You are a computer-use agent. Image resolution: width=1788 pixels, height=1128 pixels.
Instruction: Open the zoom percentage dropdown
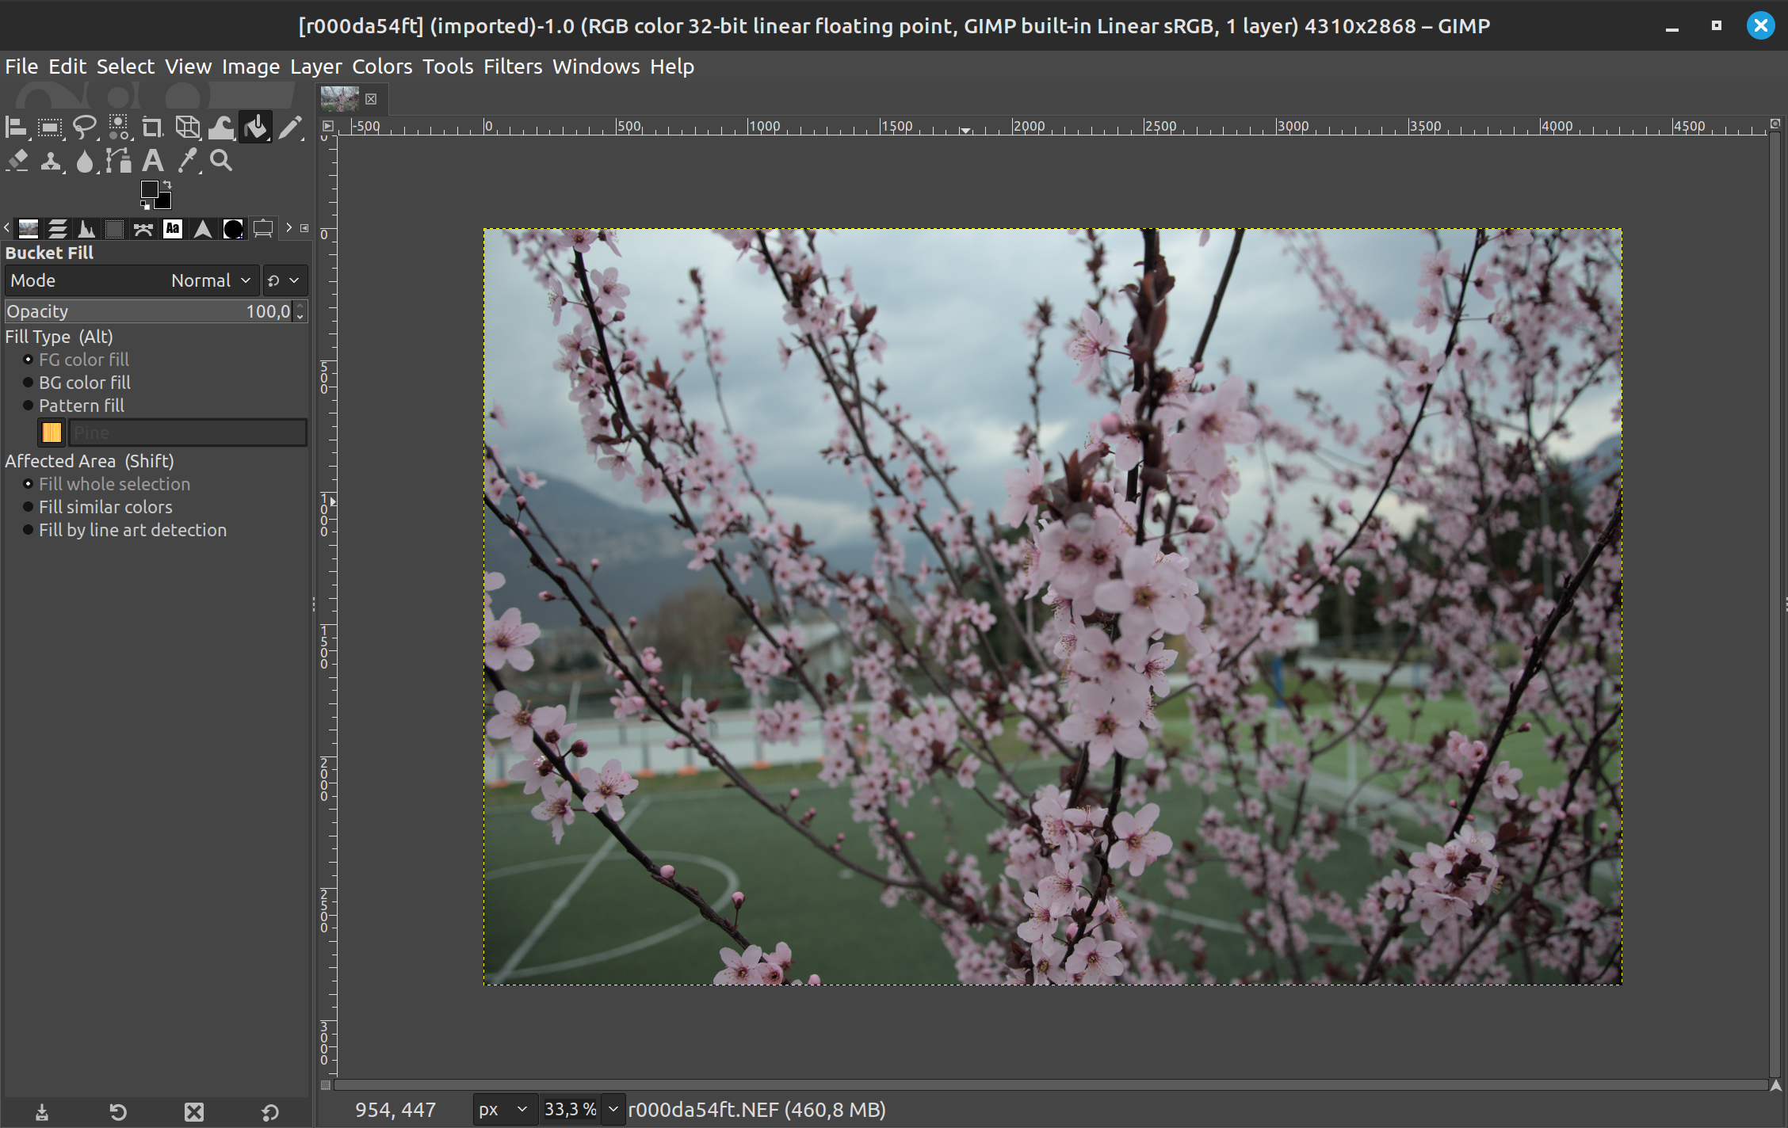click(x=613, y=1110)
